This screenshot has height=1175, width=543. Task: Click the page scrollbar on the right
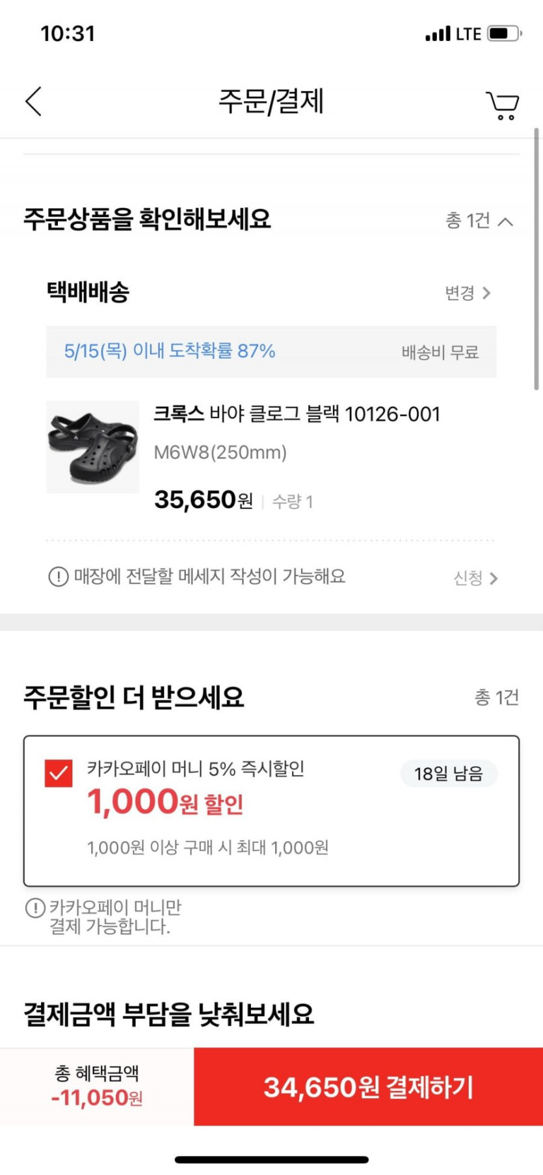(536, 259)
